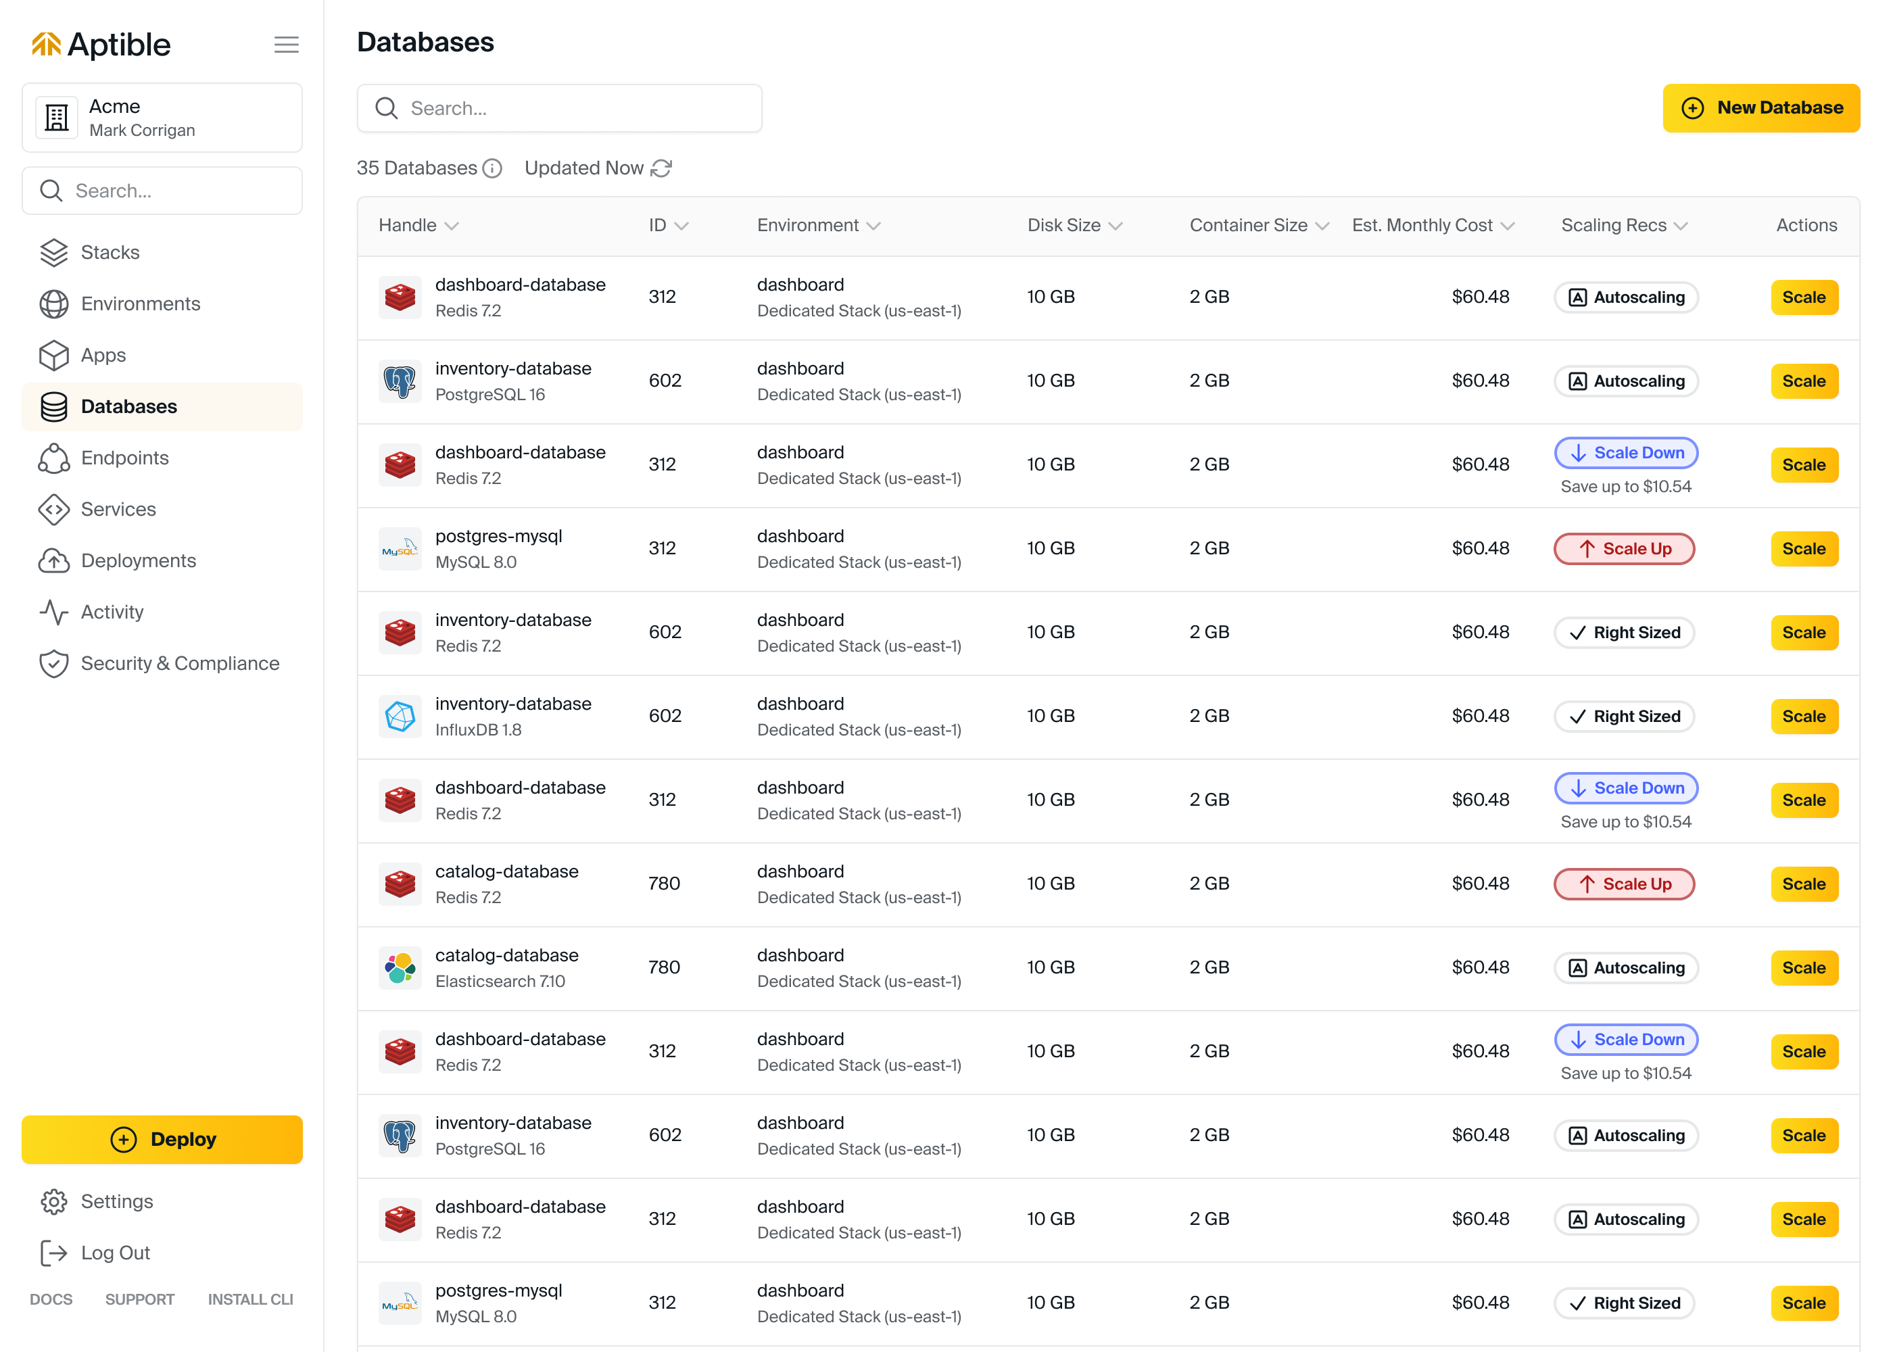Click Scale for catalog-database Elasticsearch 7.10

pyautogui.click(x=1804, y=968)
